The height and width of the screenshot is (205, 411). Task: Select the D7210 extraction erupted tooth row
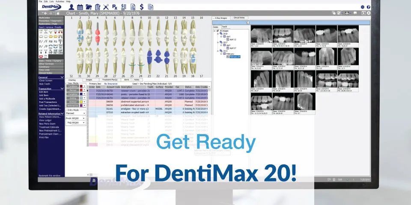pos(149,112)
